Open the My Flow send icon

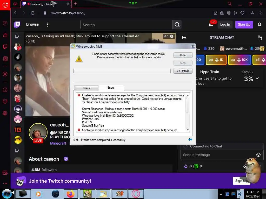coord(236,13)
